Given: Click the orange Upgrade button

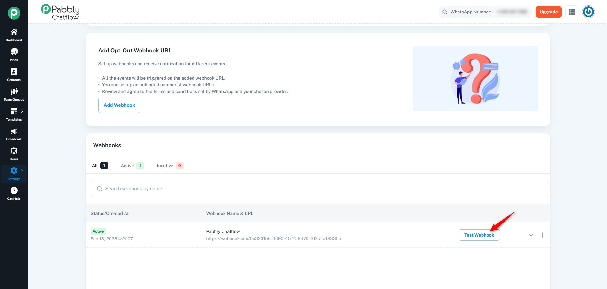Looking at the screenshot, I should pos(549,12).
